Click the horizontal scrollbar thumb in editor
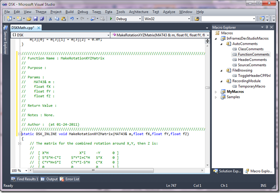Image resolution: width=280 pixels, height=193 pixels. [93, 170]
